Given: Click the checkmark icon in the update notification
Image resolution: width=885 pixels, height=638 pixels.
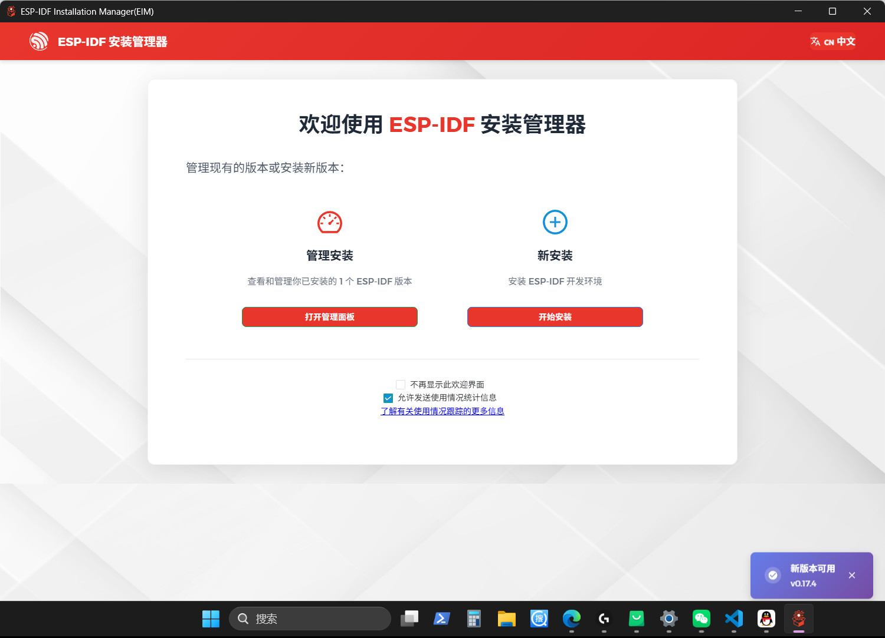Looking at the screenshot, I should point(773,576).
